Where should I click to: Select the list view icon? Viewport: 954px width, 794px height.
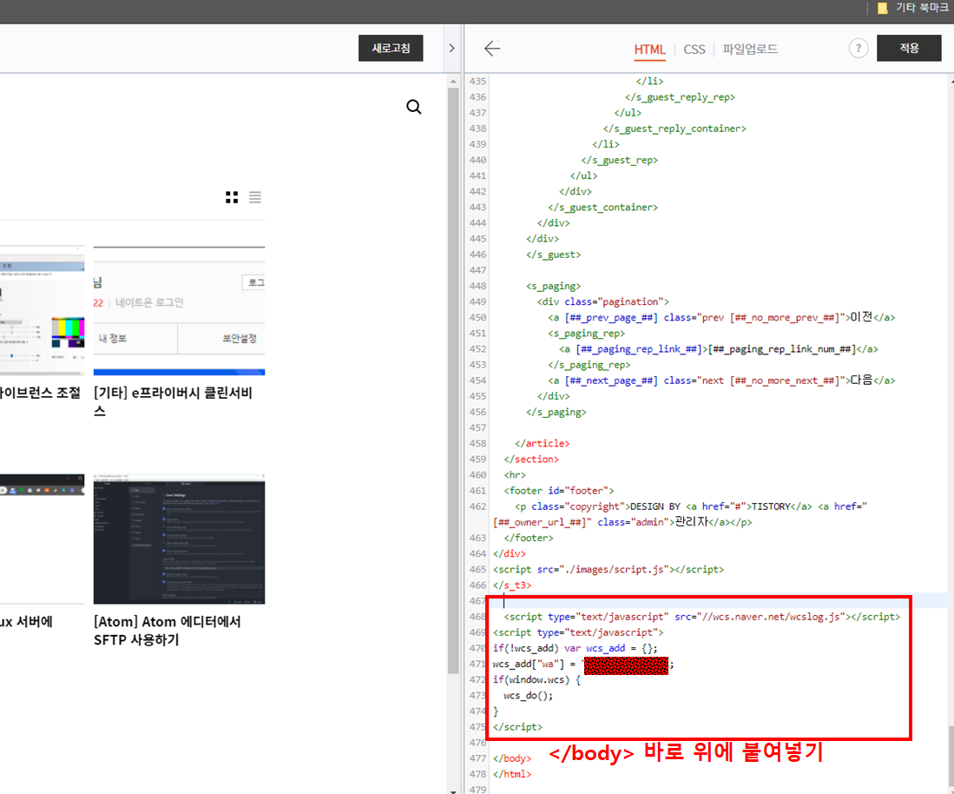click(255, 197)
